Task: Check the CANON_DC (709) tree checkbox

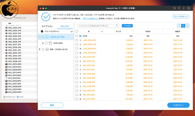Action: click(43, 37)
